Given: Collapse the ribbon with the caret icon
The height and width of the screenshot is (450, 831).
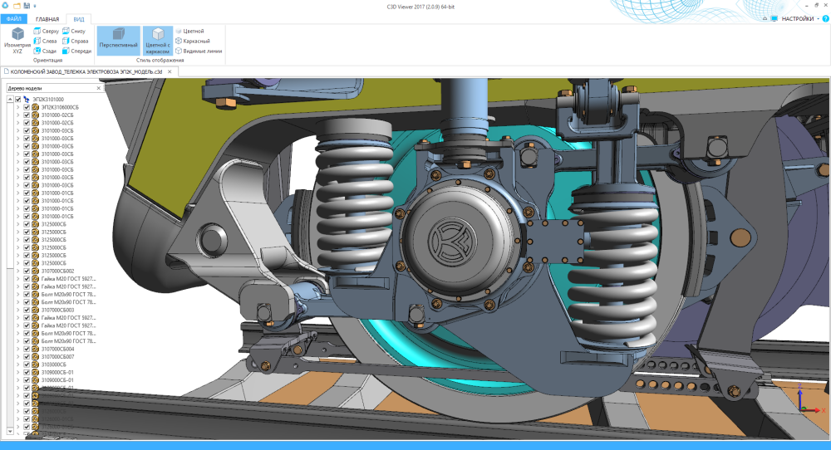Looking at the screenshot, I should [765, 18].
